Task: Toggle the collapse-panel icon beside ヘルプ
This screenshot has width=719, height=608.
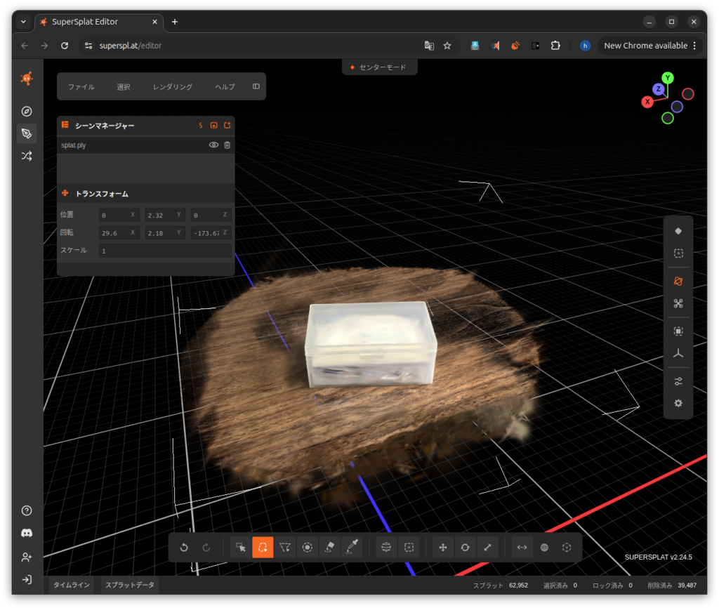Action: pos(256,87)
